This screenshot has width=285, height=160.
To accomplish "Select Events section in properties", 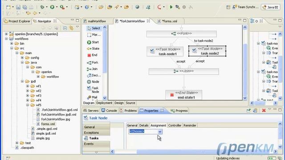I will (96, 144).
